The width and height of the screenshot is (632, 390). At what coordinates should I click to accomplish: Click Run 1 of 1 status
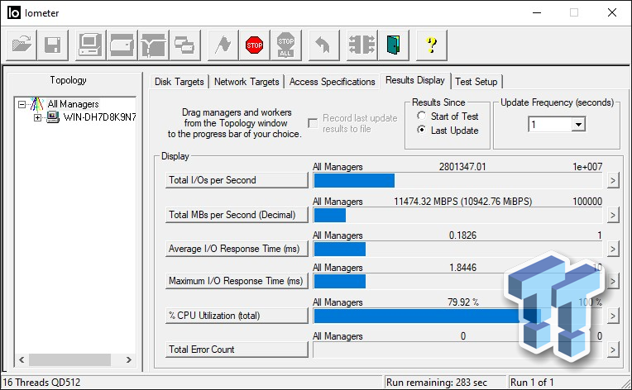tap(532, 383)
